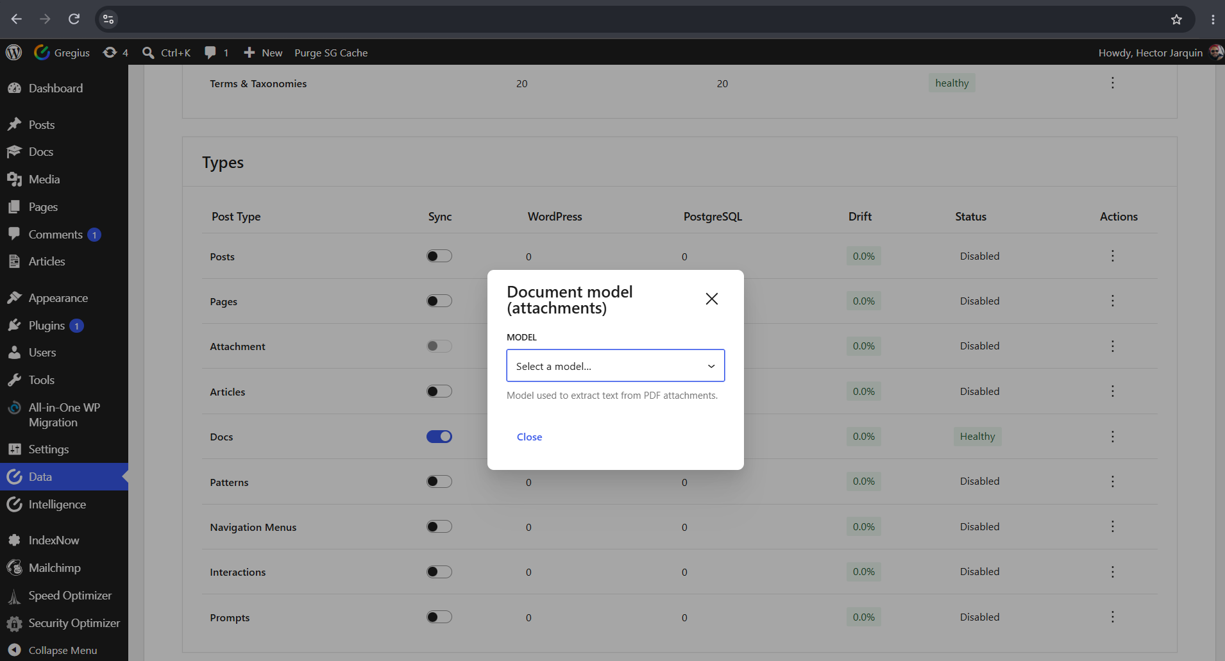The height and width of the screenshot is (661, 1225).
Task: Toggle sync for Prompts type
Action: (439, 617)
